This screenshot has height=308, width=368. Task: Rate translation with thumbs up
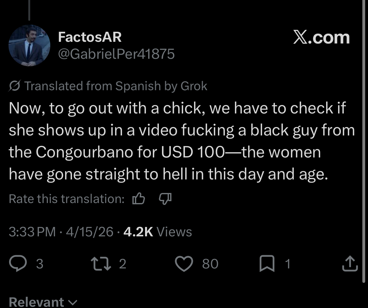pyautogui.click(x=138, y=198)
